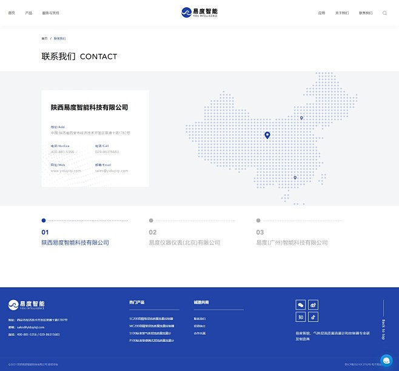
Task: Click the 联系我们 breadcrumb link
Action: pos(59,38)
